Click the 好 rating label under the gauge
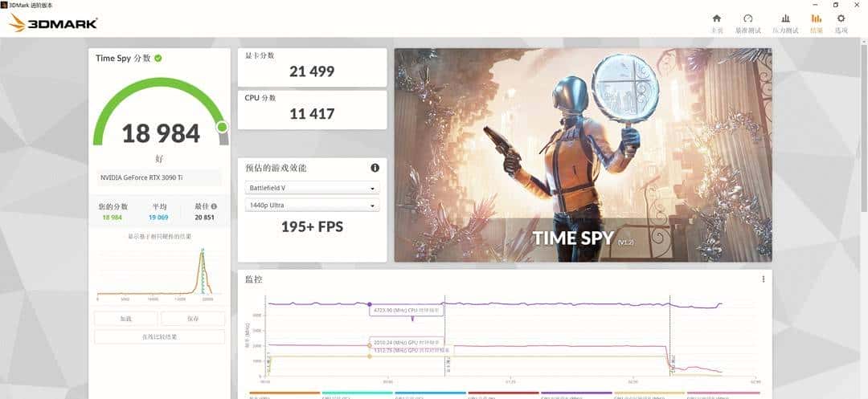Image resolution: width=868 pixels, height=399 pixels. [x=159, y=159]
